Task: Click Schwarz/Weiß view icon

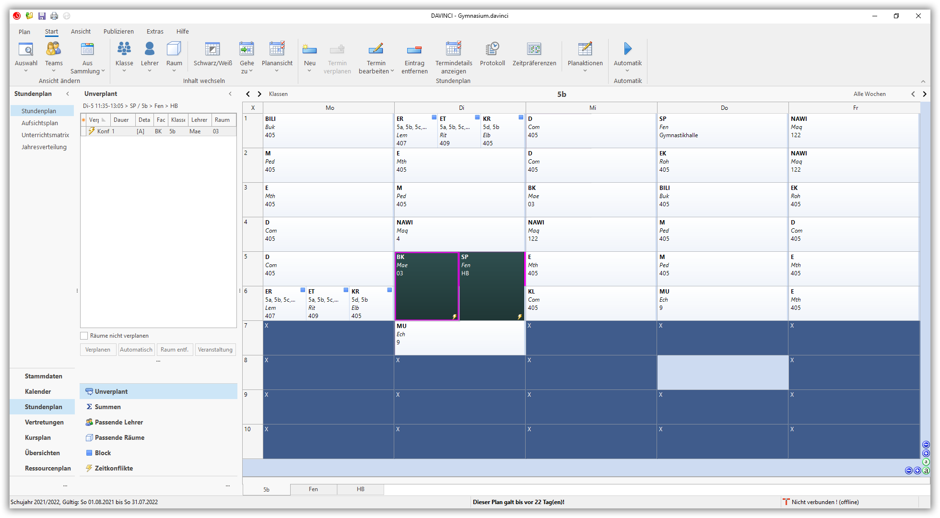Action: [212, 49]
